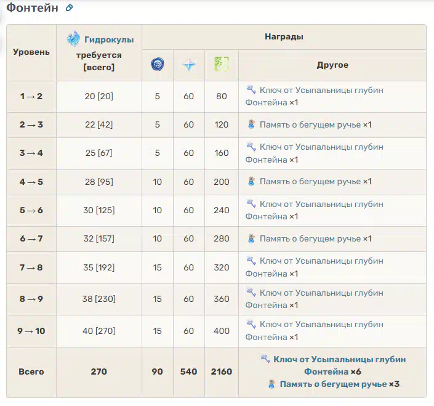This screenshot has width=434, height=406.
Task: Open Ключ от Усыпальницы link in row 1→2
Action: [x=314, y=96]
